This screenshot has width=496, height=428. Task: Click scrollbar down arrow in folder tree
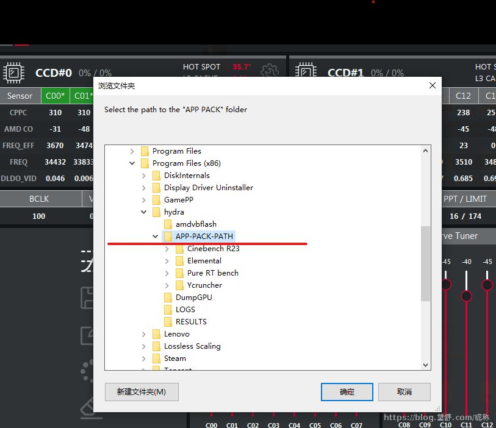point(426,365)
